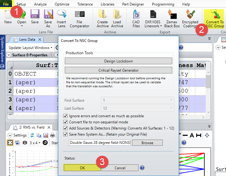
Task: Click the layers stack icon in the RMS toolbar
Action: 25,143
